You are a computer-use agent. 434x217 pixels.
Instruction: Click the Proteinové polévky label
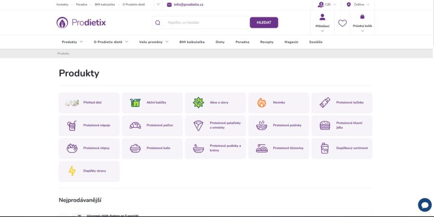point(287,125)
